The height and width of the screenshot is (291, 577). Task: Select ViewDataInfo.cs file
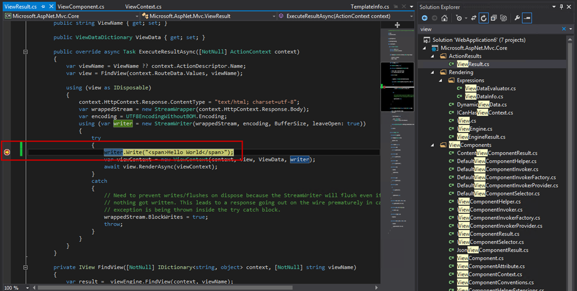[x=484, y=97]
